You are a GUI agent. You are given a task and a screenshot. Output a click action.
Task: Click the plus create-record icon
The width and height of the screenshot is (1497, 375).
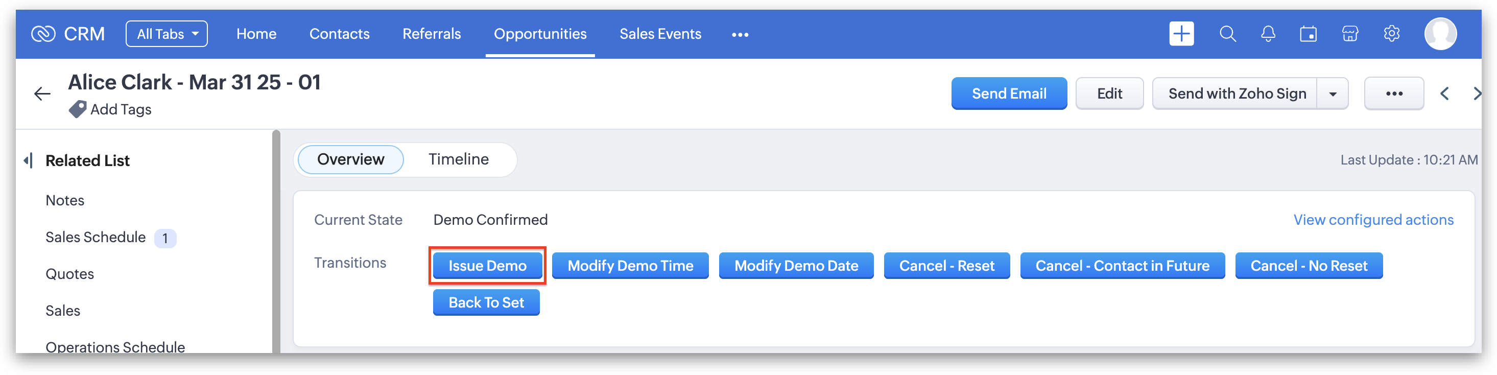click(1181, 34)
